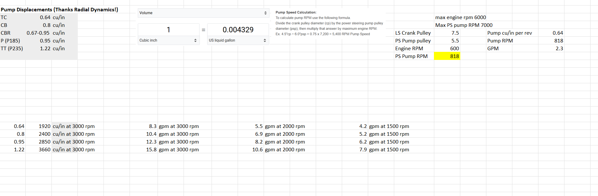
Task: Select the "Max PS pump RPM 7000" cell
Action: point(464,25)
